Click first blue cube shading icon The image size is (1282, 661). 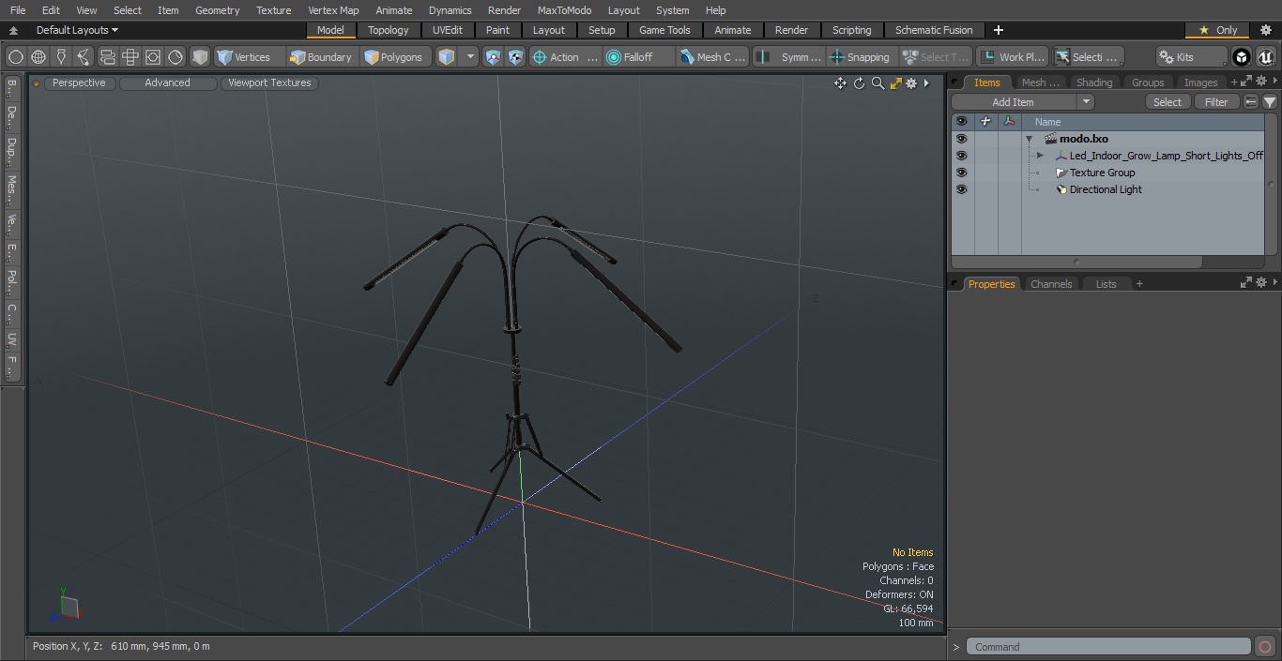[494, 57]
